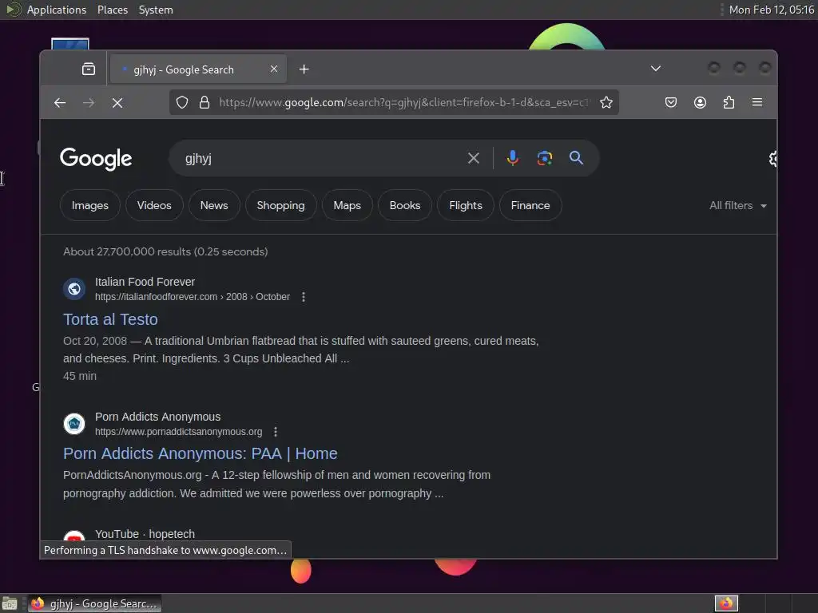Viewport: 818px width, 613px height.
Task: Bookmark this page with the star icon
Action: [x=606, y=102]
